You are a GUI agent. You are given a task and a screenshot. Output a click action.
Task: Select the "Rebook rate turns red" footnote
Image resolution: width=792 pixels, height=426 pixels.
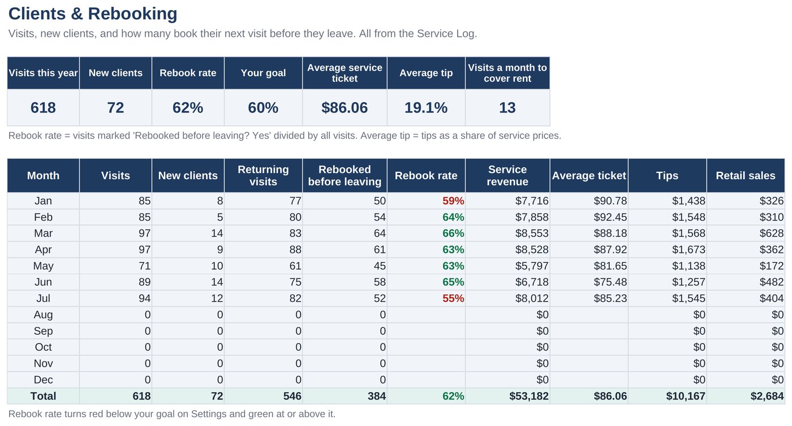[x=172, y=414]
